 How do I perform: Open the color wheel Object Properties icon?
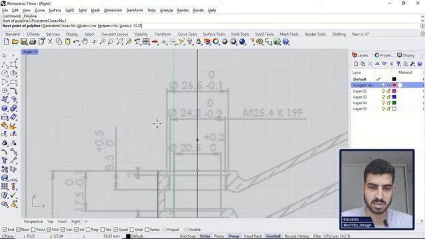[216, 42]
